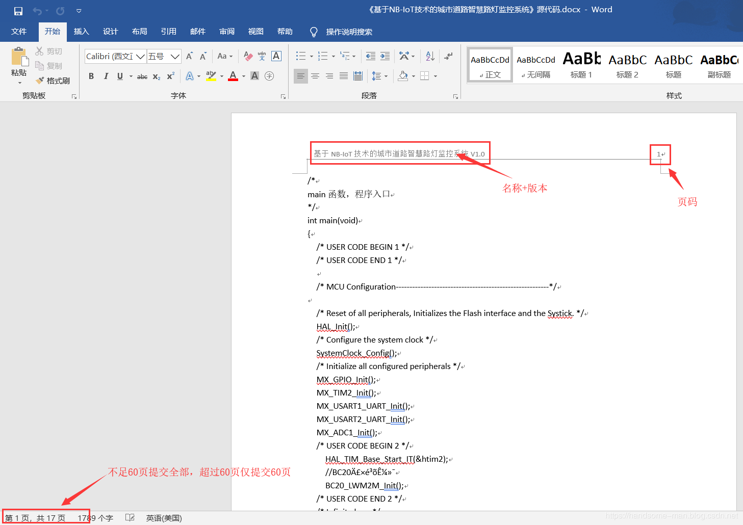This screenshot has width=743, height=525.
Task: Redo the last action
Action: (60, 11)
